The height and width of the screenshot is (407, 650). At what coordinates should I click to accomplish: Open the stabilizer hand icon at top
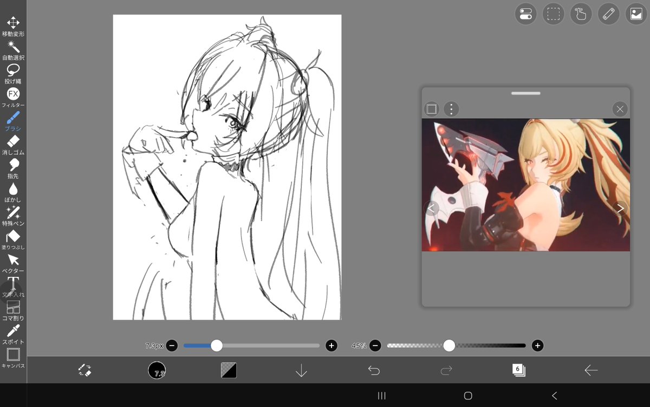click(x=581, y=14)
